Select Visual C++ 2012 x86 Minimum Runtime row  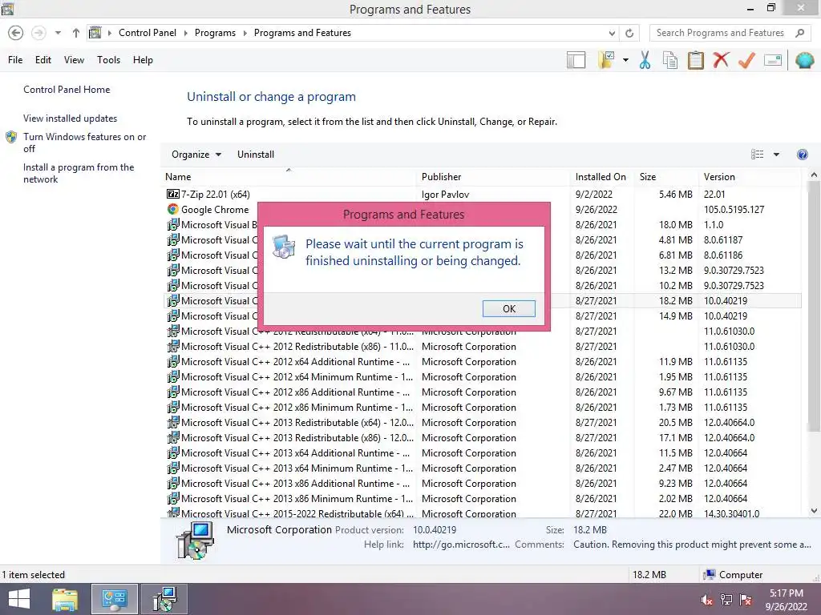[x=482, y=407]
